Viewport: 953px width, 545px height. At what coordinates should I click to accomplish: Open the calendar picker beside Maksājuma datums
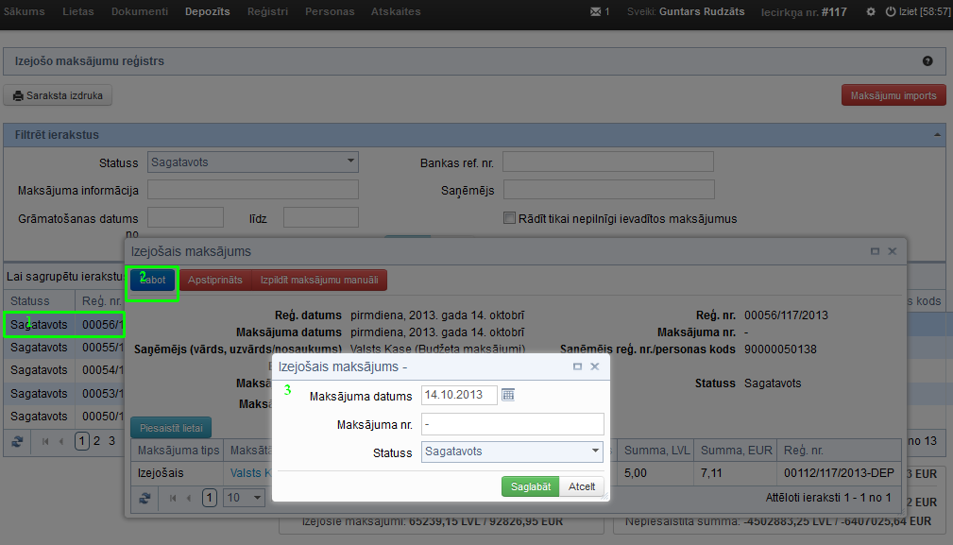click(508, 395)
